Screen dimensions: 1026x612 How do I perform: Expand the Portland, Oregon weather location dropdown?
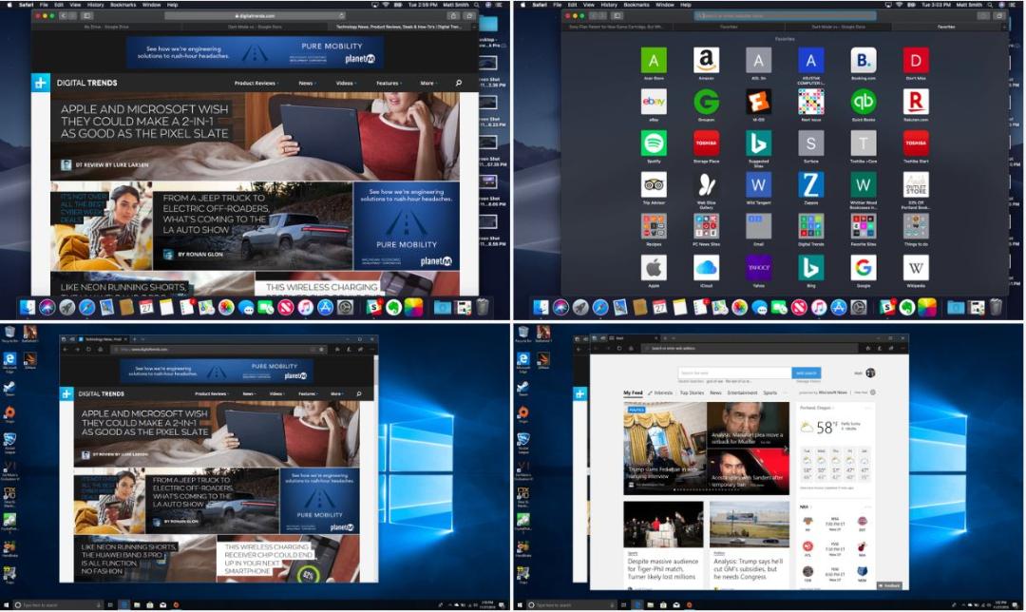[819, 408]
